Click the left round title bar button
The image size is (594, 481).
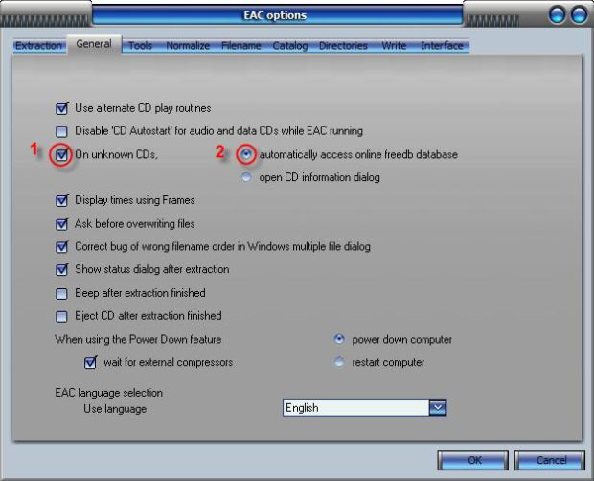557,15
